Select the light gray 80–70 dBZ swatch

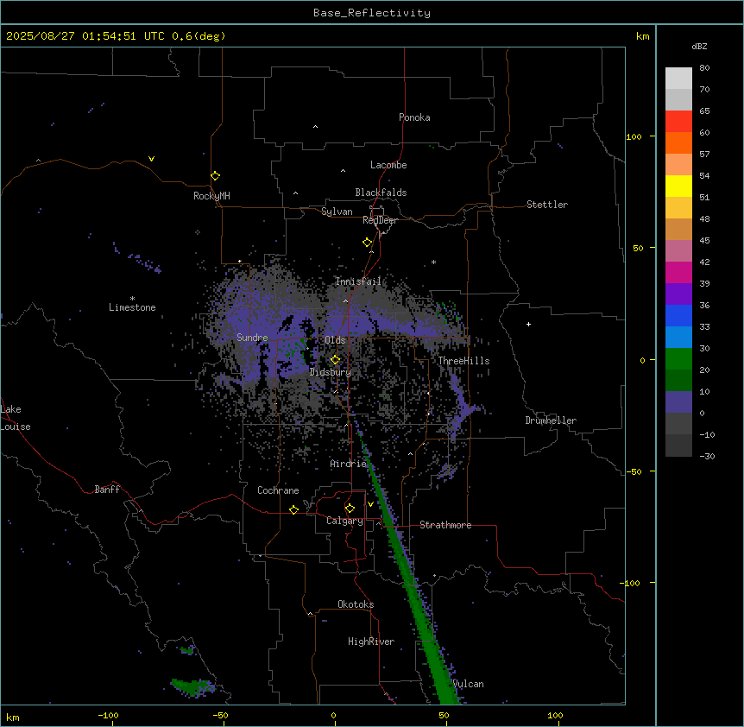click(x=678, y=79)
